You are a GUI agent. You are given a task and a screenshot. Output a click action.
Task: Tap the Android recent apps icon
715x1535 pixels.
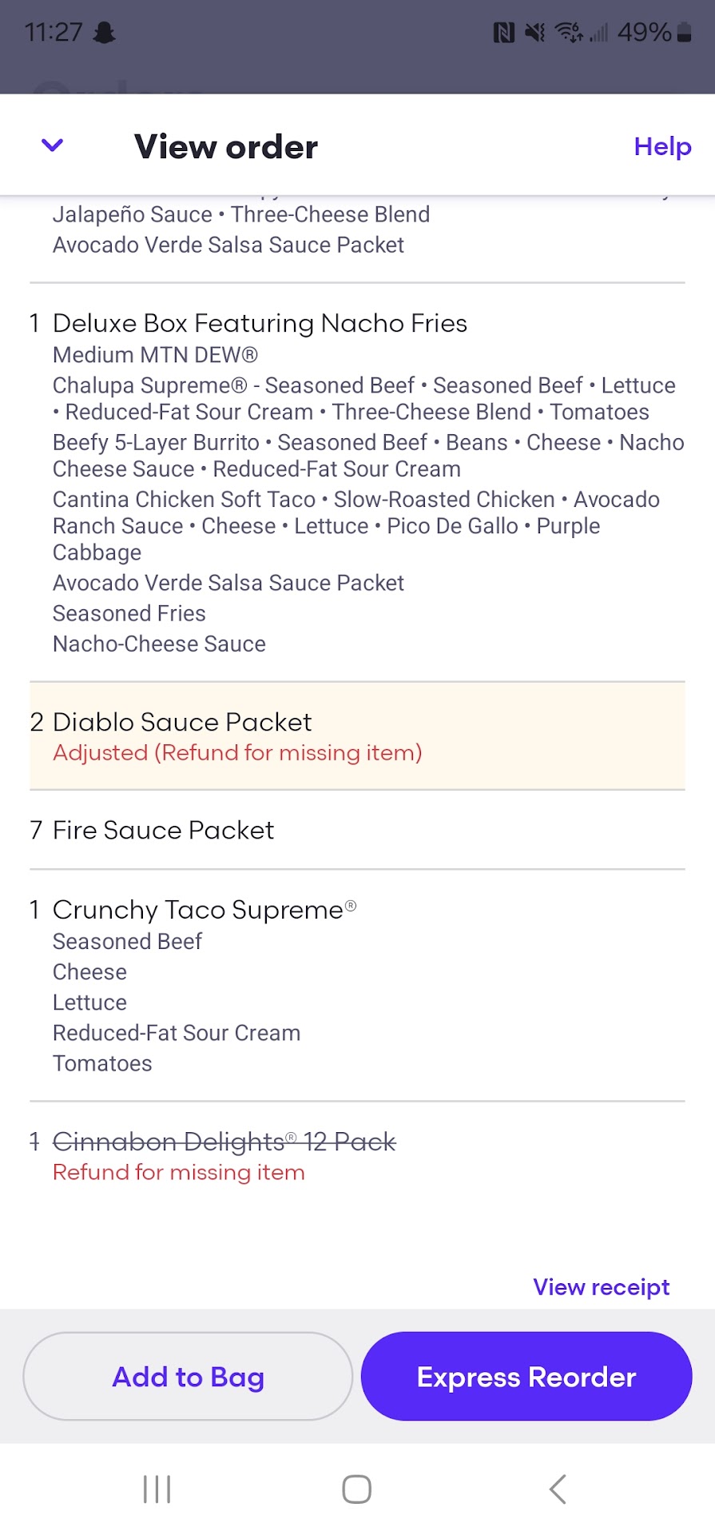pyautogui.click(x=157, y=1489)
